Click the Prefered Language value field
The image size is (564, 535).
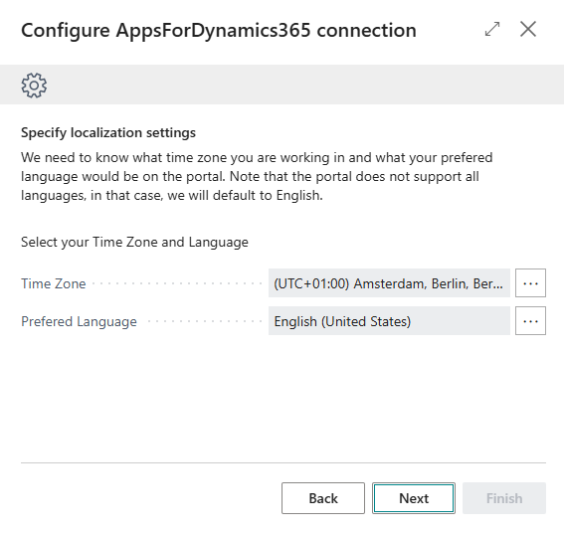coord(389,321)
